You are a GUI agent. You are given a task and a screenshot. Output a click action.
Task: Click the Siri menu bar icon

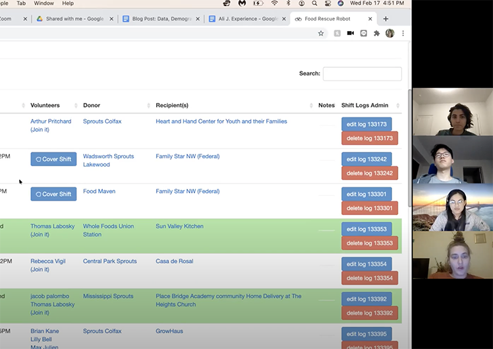click(341, 3)
